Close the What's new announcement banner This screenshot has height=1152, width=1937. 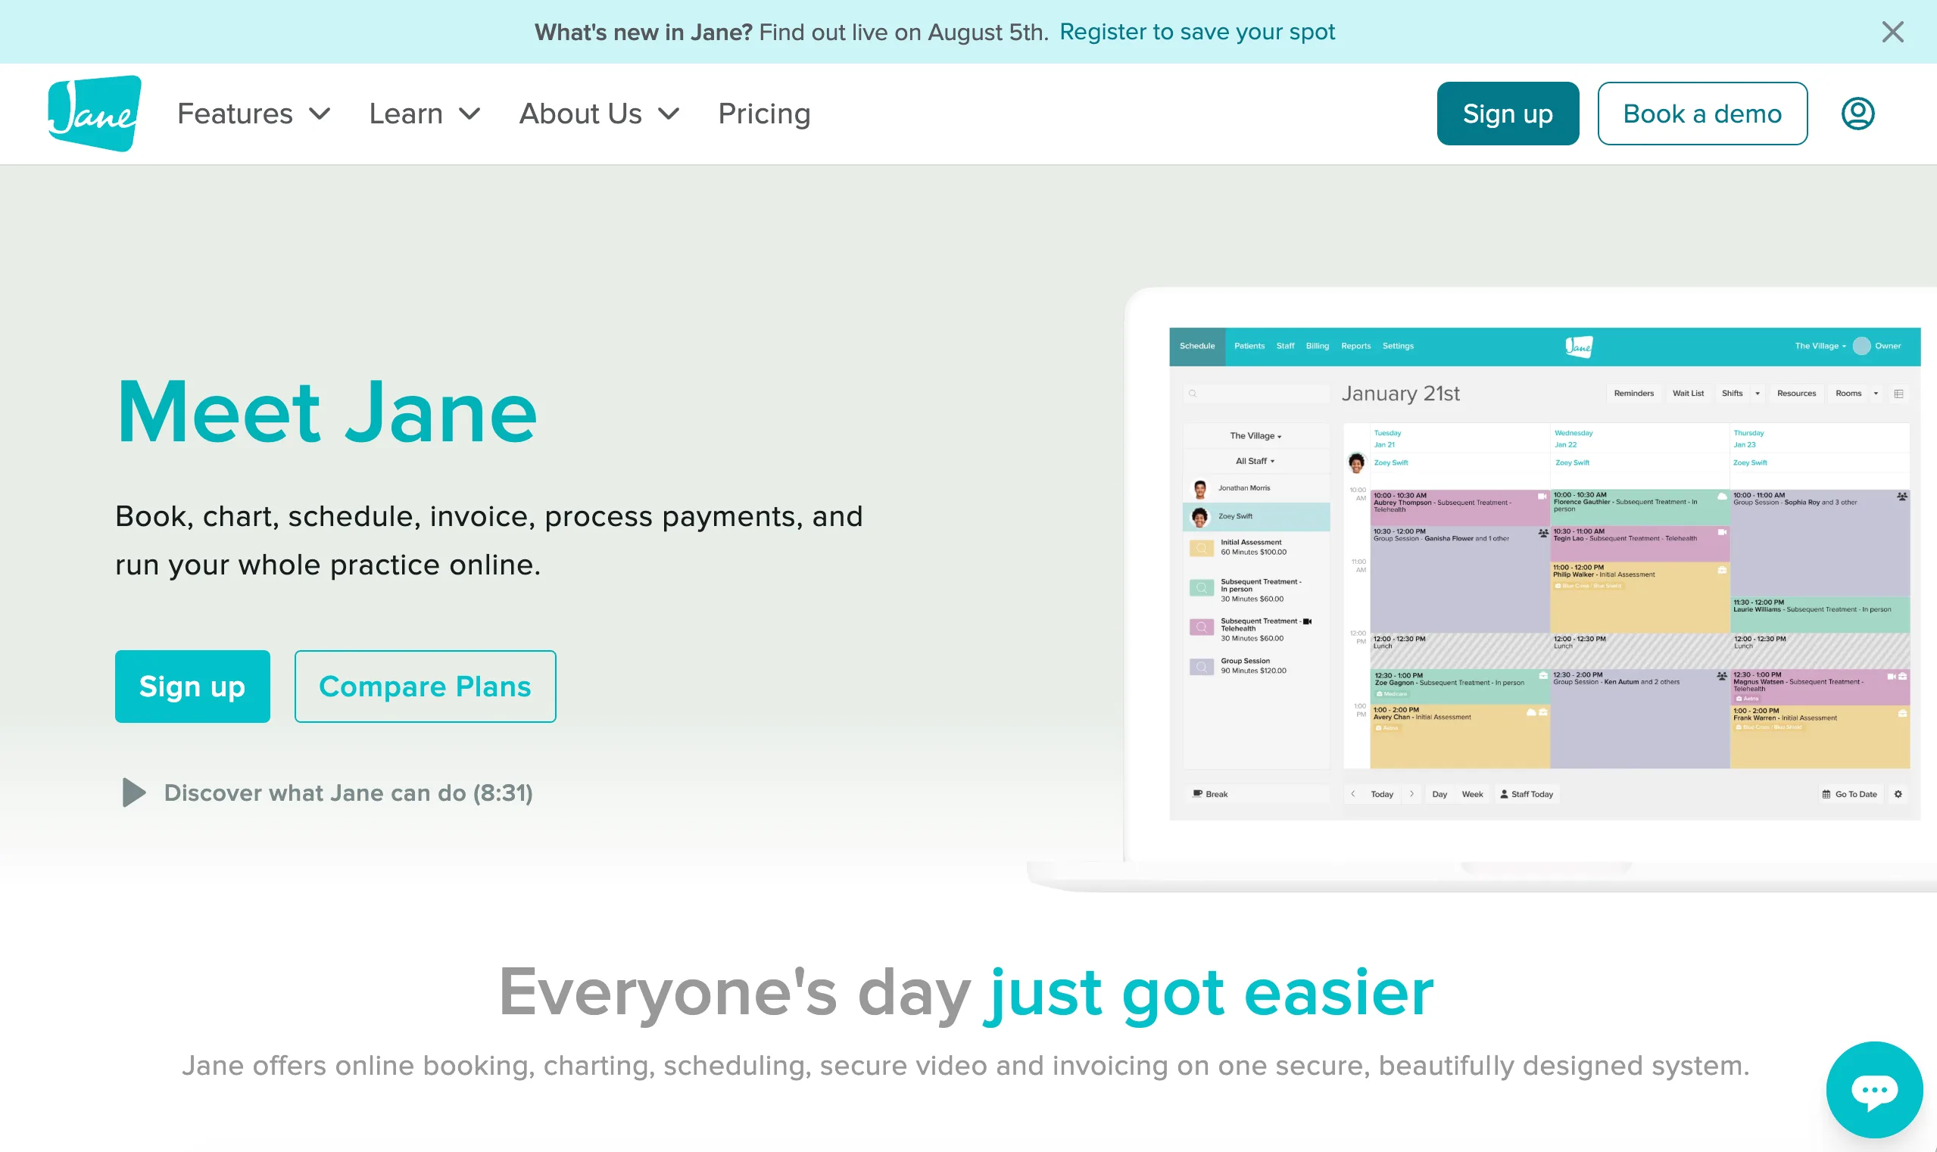1893,32
